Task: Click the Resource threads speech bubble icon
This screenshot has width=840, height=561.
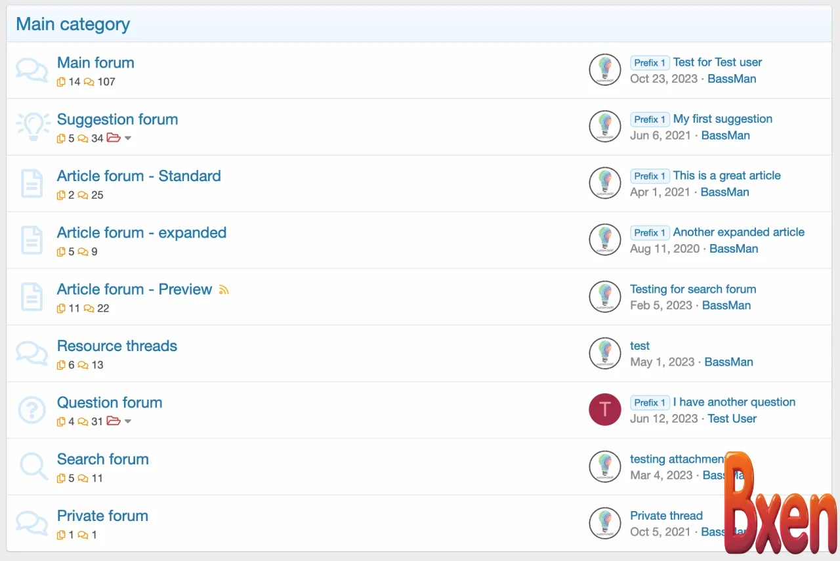Action: [x=31, y=354]
